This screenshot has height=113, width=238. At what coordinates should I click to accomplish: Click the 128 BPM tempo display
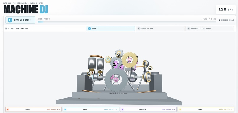point(226,9)
